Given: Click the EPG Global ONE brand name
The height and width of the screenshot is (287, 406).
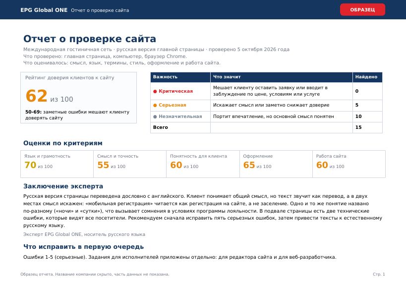Looking at the screenshot, I should (x=44, y=10).
